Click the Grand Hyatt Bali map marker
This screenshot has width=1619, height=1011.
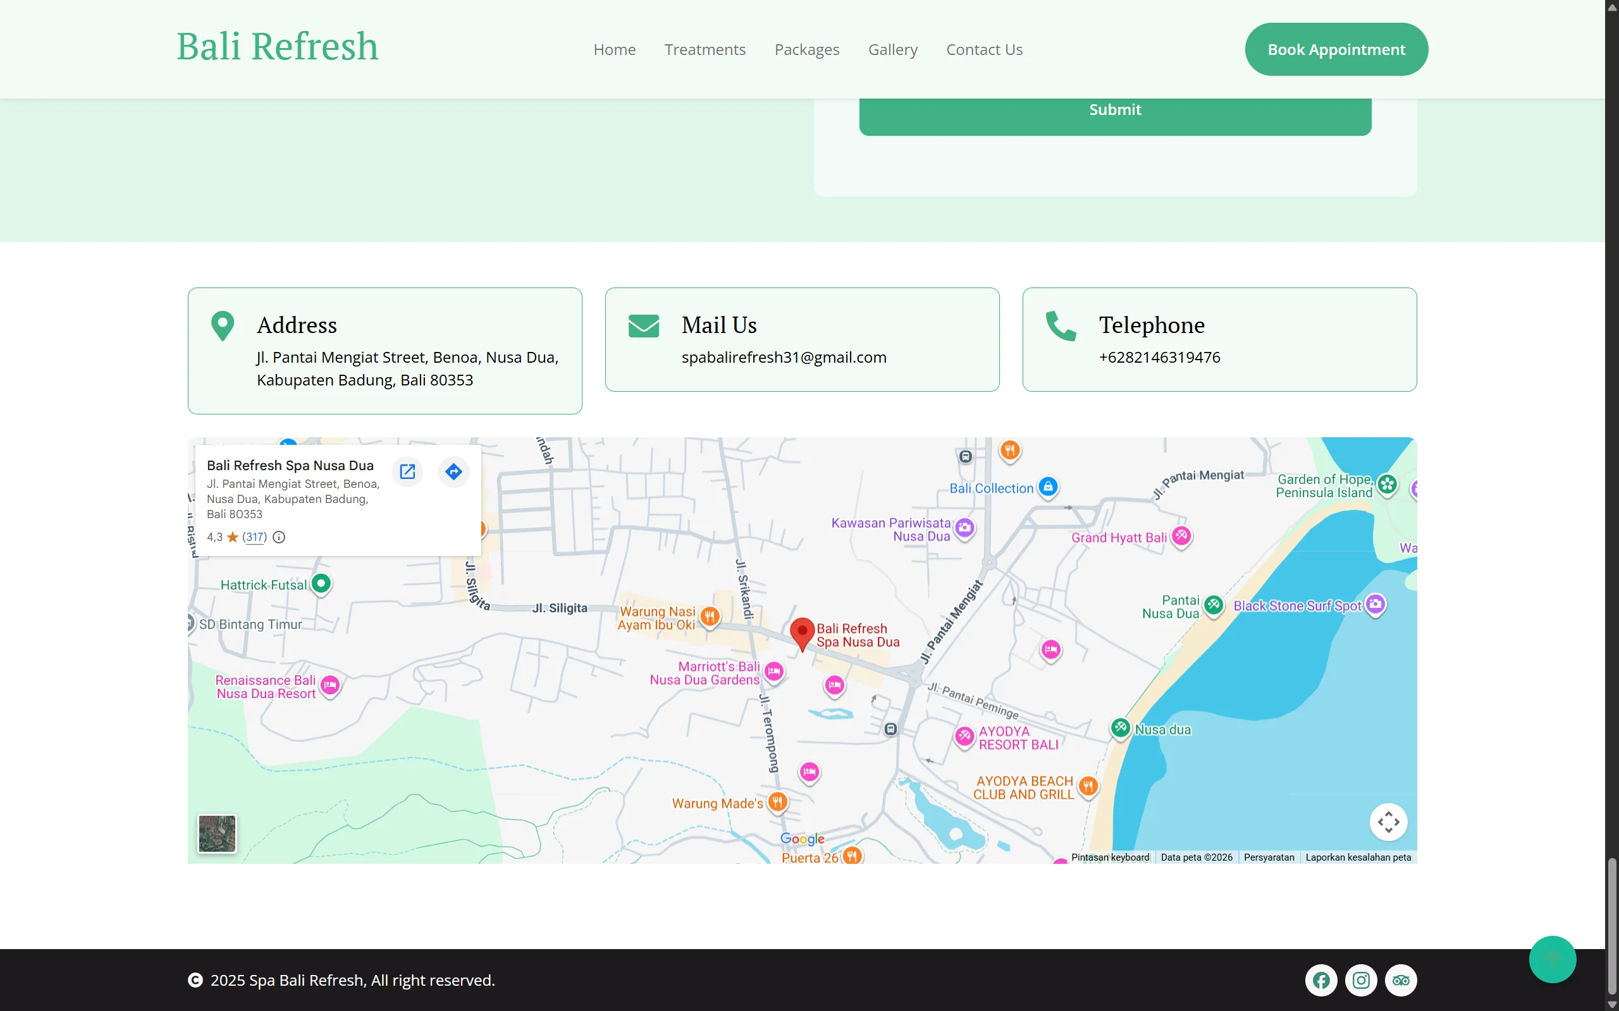[x=1181, y=536]
